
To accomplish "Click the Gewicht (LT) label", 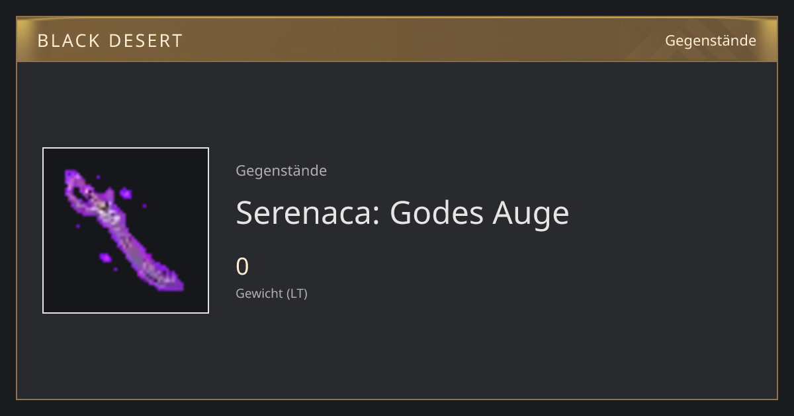I will 271,293.
